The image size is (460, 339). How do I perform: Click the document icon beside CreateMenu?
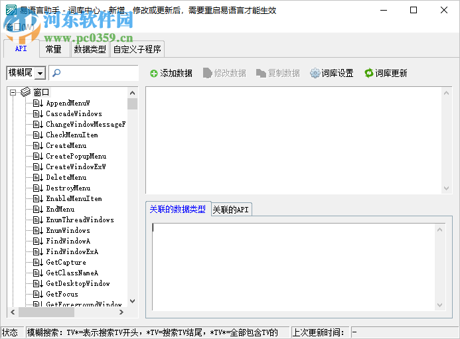(38, 146)
